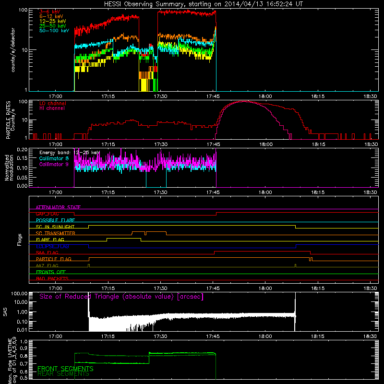Pick the cyan 50-100 keV legend label
384x384 pixels.
click(x=54, y=31)
